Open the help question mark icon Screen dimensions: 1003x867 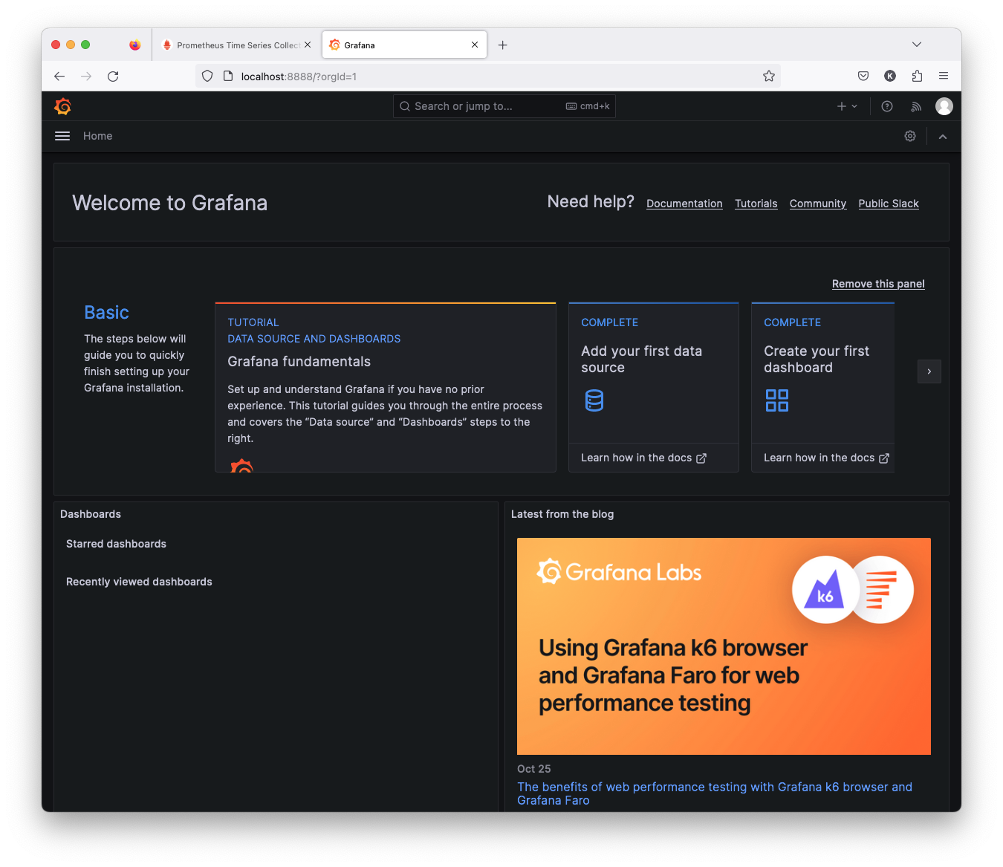click(x=887, y=106)
